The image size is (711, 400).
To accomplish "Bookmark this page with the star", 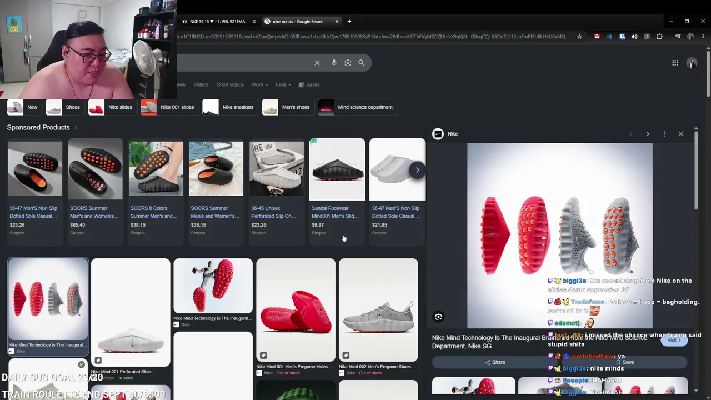I will [579, 37].
